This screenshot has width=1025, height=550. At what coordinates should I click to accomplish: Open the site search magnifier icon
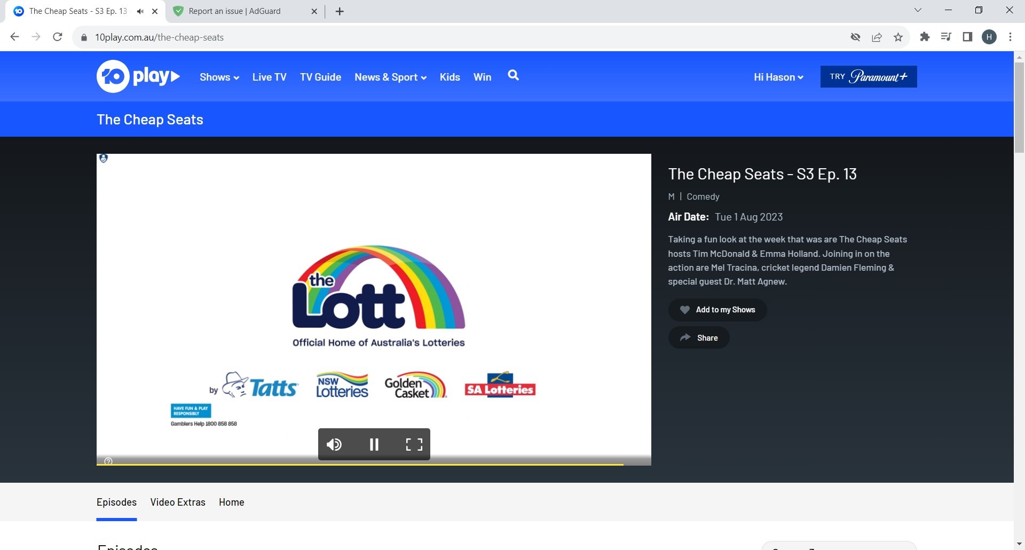tap(513, 75)
